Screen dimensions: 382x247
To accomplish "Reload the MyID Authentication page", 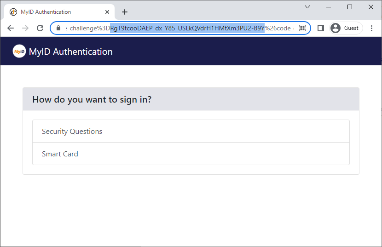I will coord(40,28).
